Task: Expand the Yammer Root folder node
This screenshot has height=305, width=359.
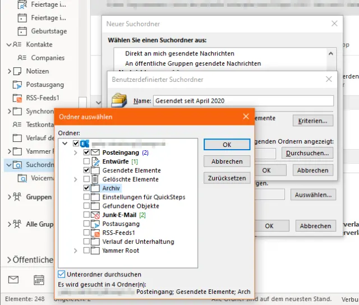Action: tap(76, 251)
